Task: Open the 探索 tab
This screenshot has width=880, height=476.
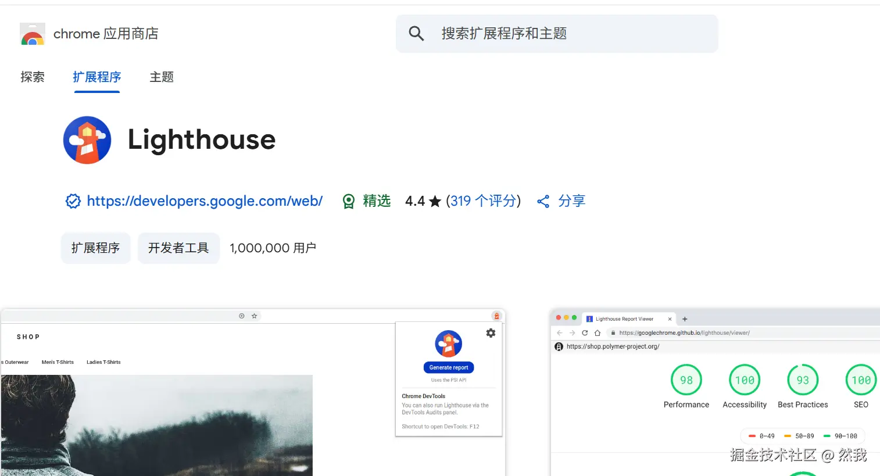Action: click(x=33, y=77)
